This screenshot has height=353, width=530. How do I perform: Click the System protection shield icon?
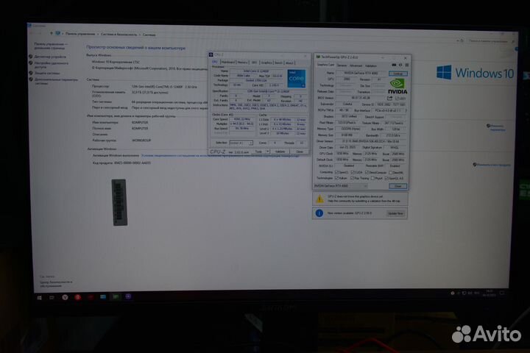pos(31,73)
